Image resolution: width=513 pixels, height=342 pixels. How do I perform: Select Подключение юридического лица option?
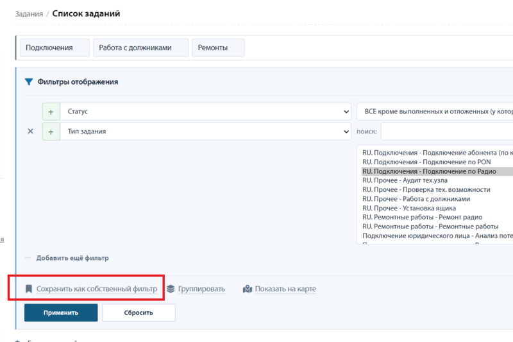point(437,235)
